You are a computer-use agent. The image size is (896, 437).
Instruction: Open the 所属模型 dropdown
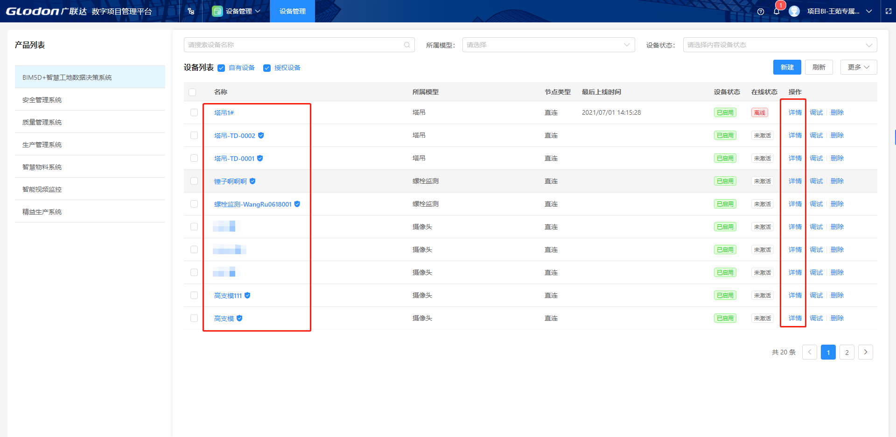tap(548, 45)
